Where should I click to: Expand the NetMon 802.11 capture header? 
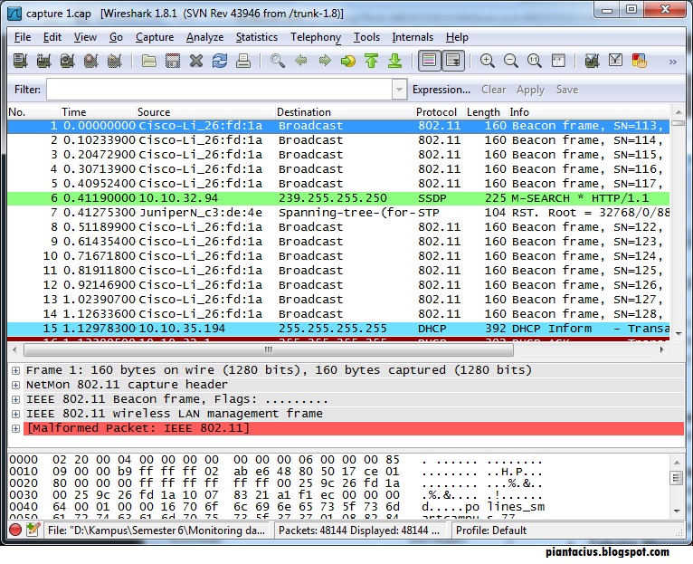click(15, 385)
